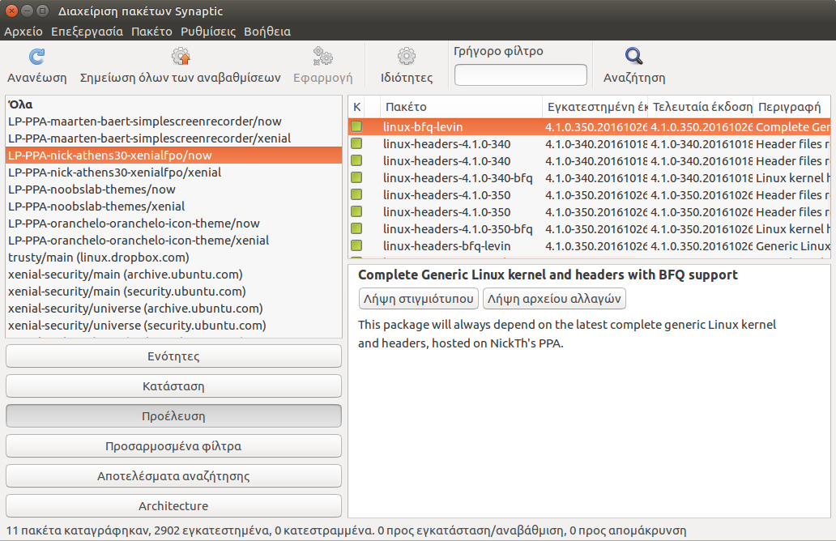This screenshot has height=541, width=836.
Task: Click the Ανανέωση reload icon
Action: [x=36, y=57]
